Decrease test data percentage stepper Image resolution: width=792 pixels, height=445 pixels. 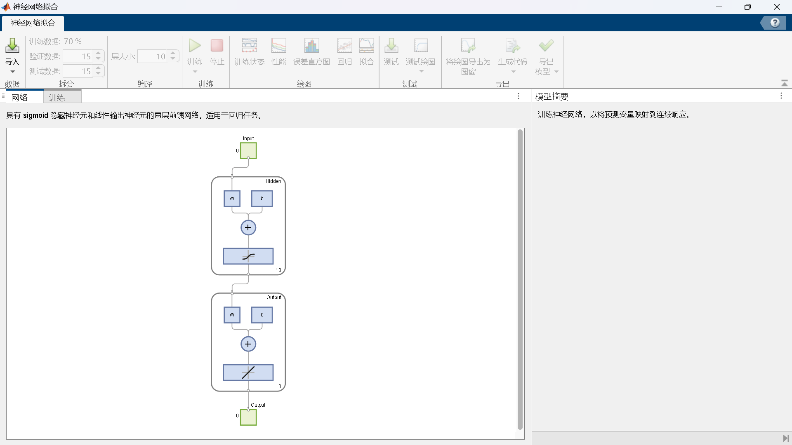pyautogui.click(x=98, y=74)
